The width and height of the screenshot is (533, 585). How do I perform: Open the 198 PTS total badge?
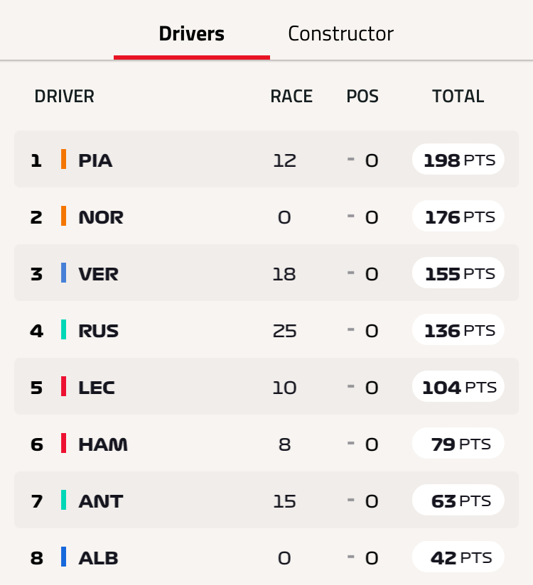(x=458, y=159)
